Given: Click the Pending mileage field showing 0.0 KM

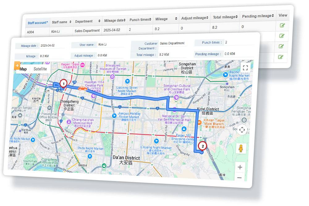Looking at the screenshot, I should point(239,54).
